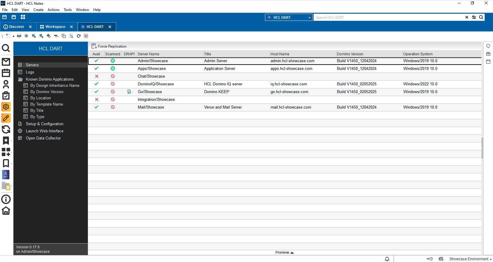The width and height of the screenshot is (493, 262).
Task: Select the Apps/Showcase server row
Action: click(285, 68)
